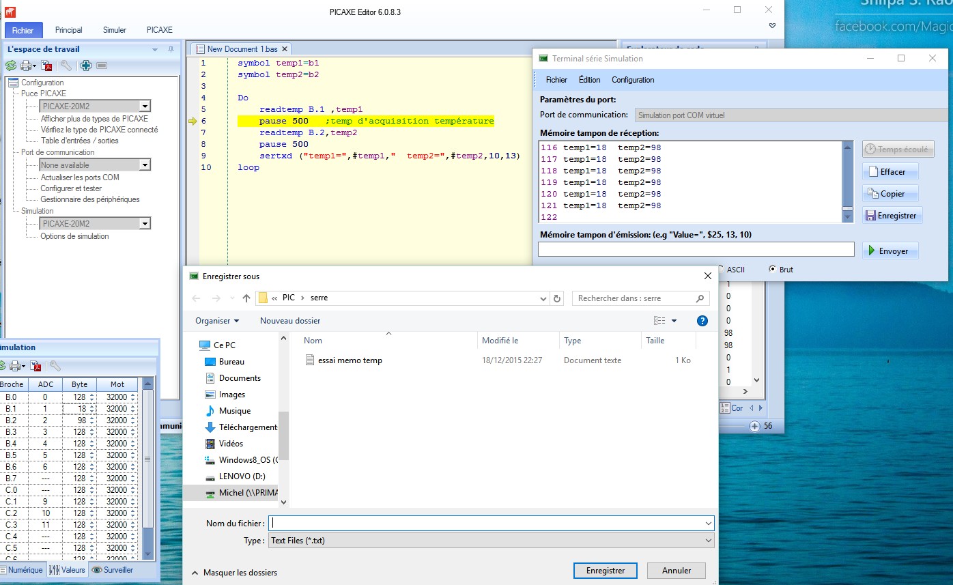The image size is (953, 585).
Task: Click the print icon in workspace toolbar
Action: [x=27, y=66]
